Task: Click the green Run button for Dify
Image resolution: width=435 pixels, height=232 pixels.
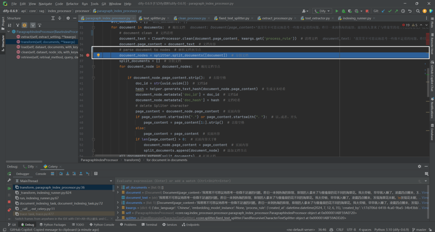Action: [x=337, y=11]
